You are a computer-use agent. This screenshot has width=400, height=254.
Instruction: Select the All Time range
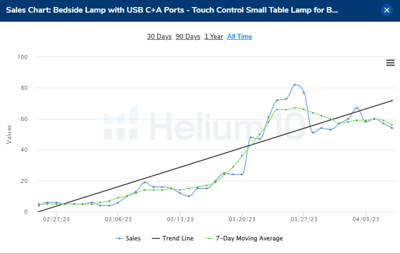pos(239,36)
